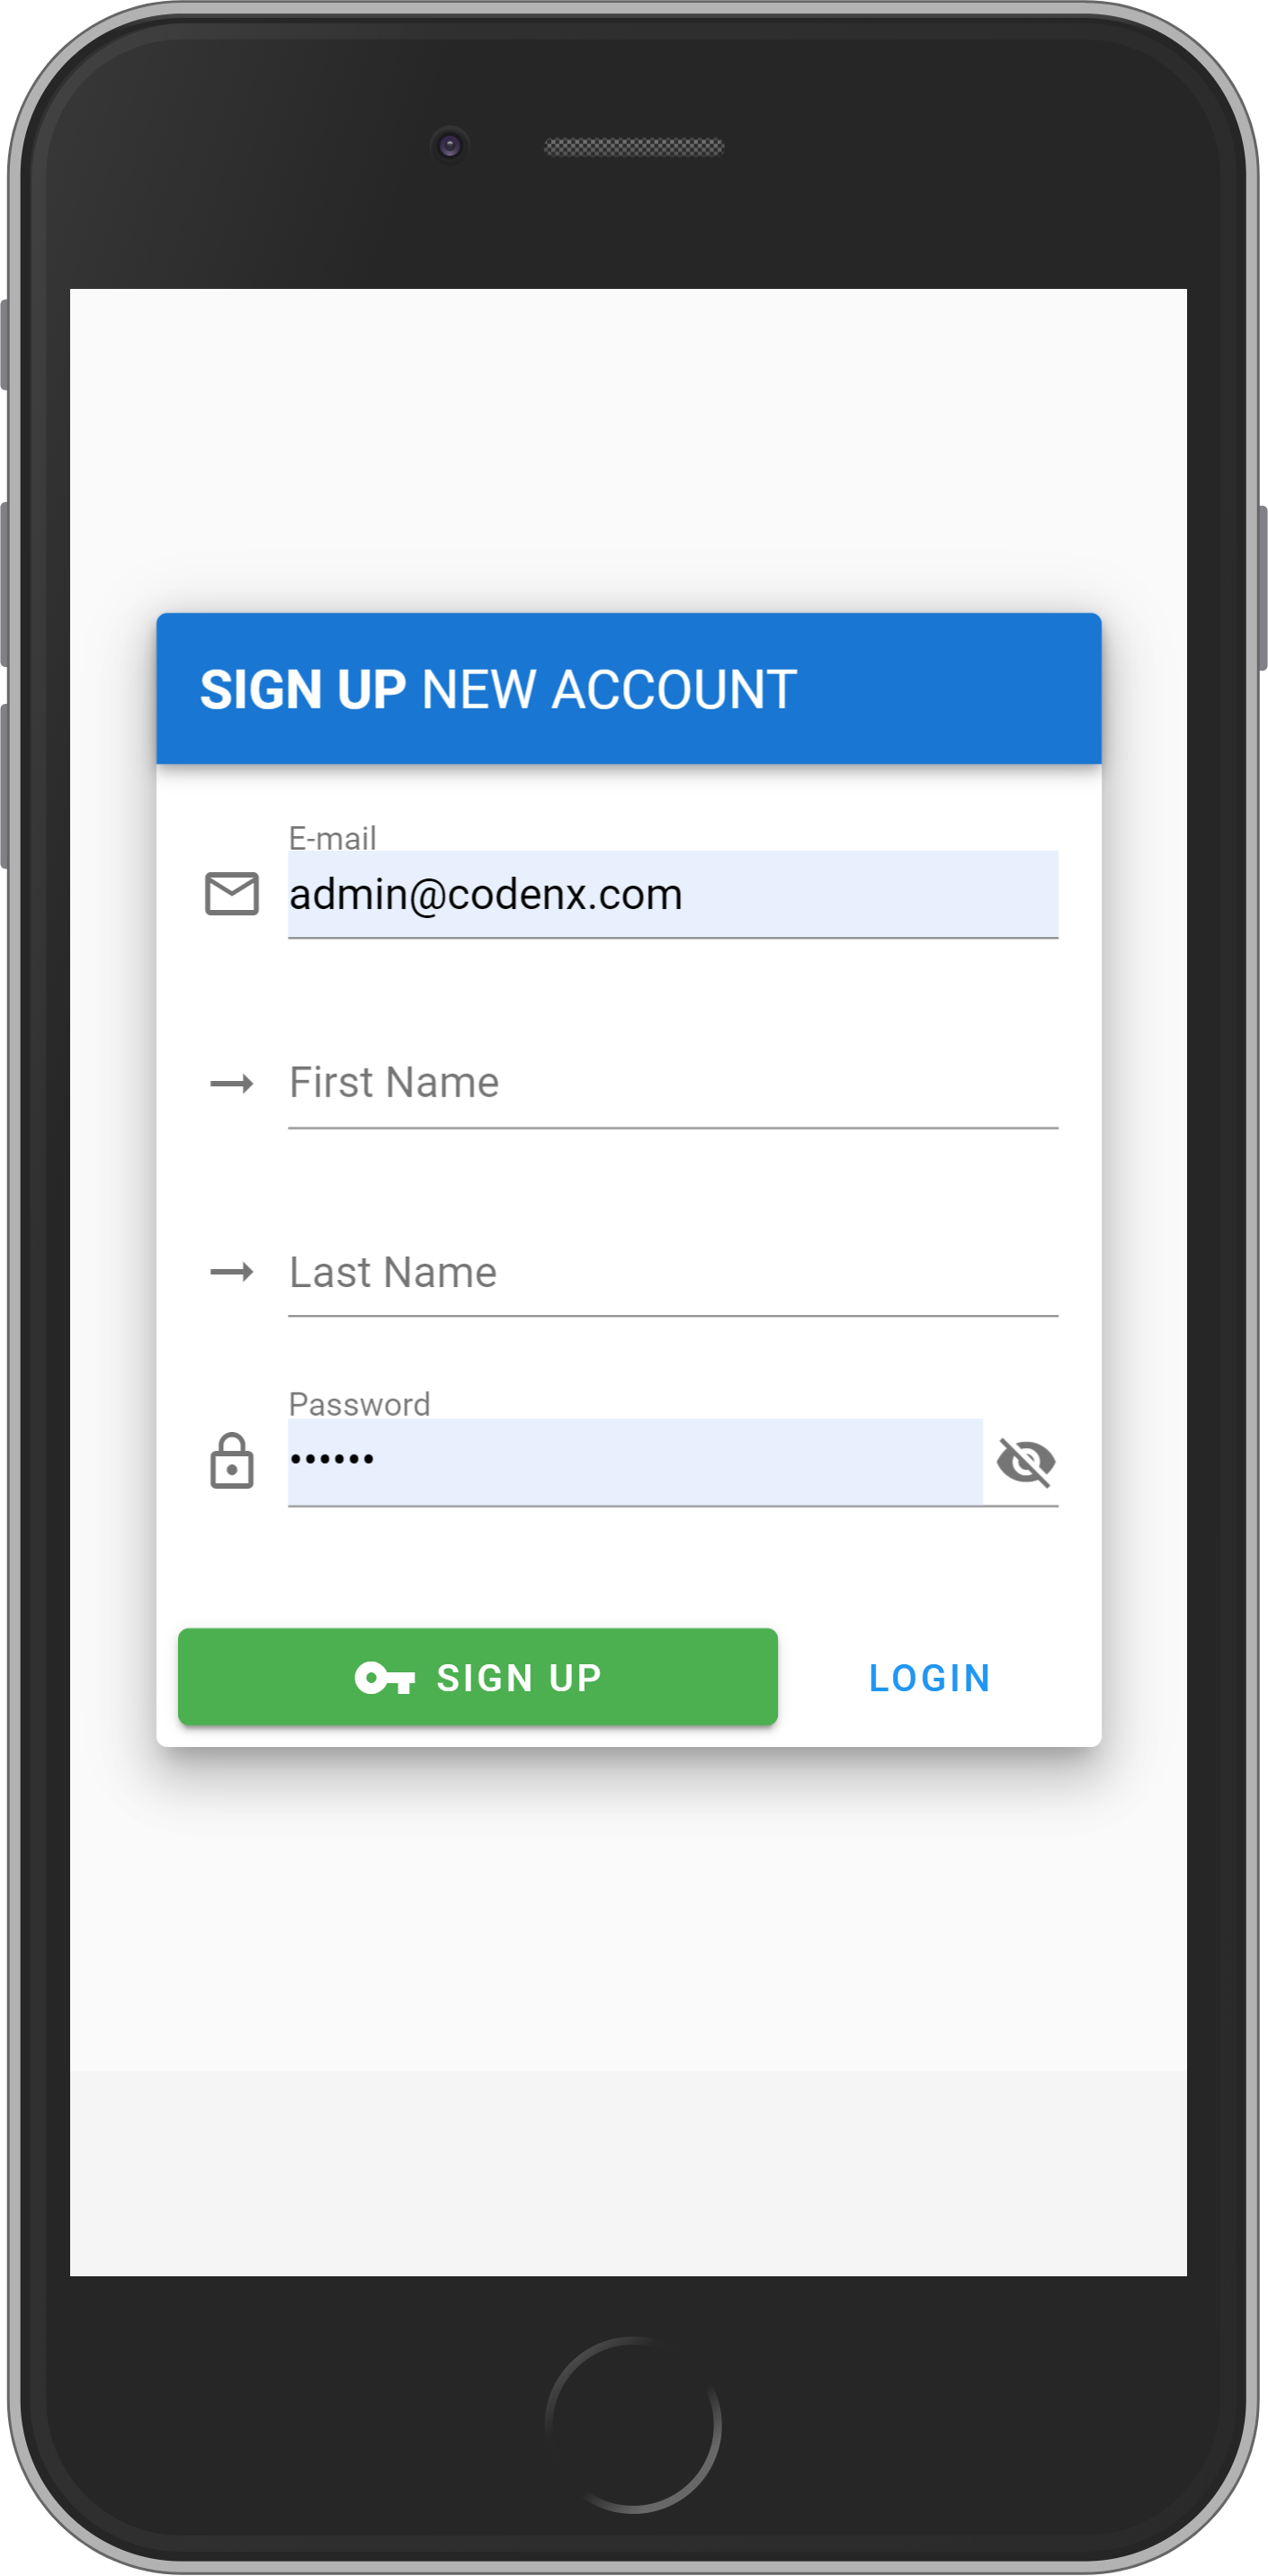Toggle password visibility with crossed-eye icon
The image size is (1268, 2576).
[x=1026, y=1463]
